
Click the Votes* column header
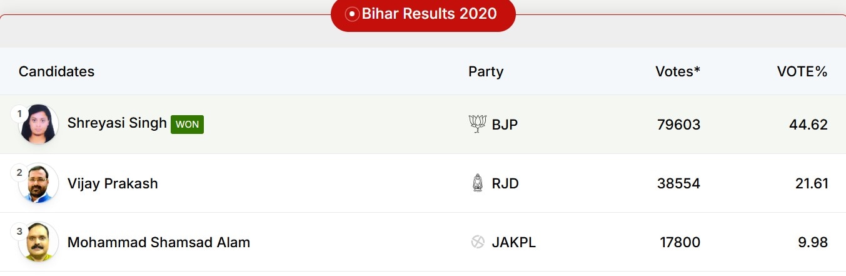point(678,71)
